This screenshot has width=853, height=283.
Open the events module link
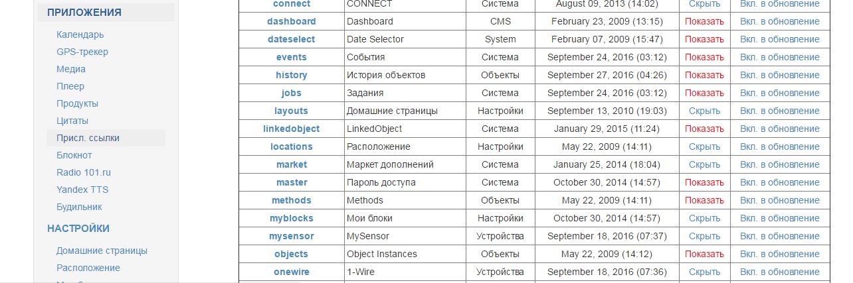pos(291,57)
